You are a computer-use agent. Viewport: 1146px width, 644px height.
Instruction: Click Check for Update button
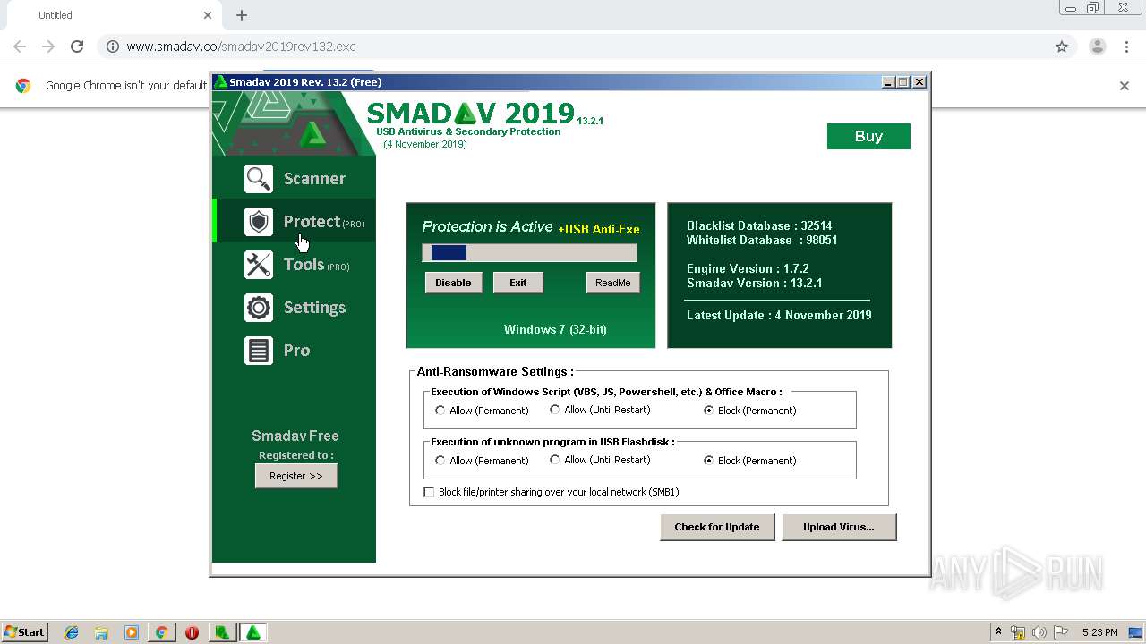point(717,527)
